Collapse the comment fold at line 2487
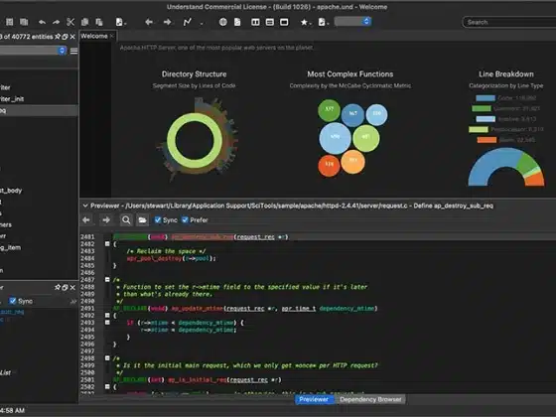Viewport: 556px width, 417px height. coord(107,280)
